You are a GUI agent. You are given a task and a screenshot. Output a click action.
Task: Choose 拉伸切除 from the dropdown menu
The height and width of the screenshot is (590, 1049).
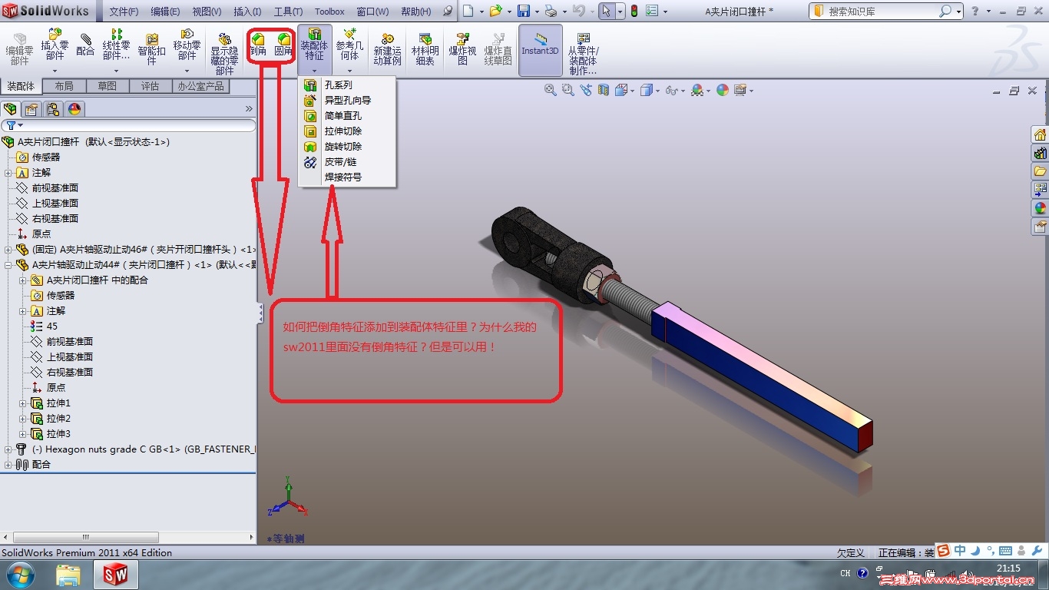(x=347, y=131)
